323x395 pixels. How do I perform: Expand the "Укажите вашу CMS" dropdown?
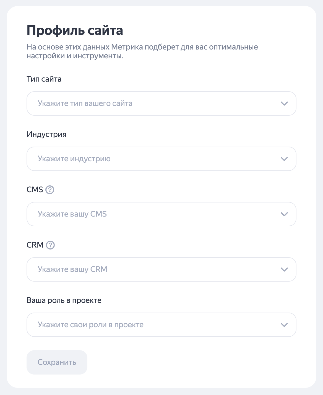[x=155, y=214]
